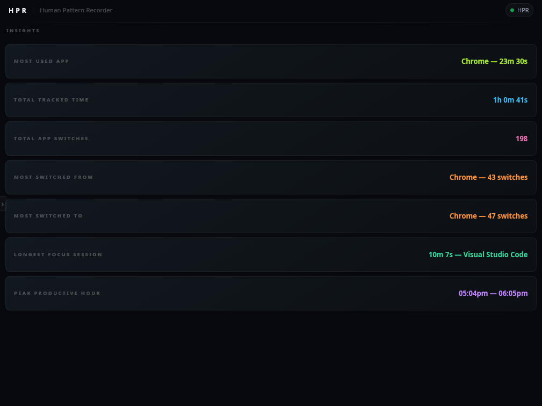Image resolution: width=542 pixels, height=406 pixels.
Task: Click the Human Pattern Recorder title
Action: point(76,10)
